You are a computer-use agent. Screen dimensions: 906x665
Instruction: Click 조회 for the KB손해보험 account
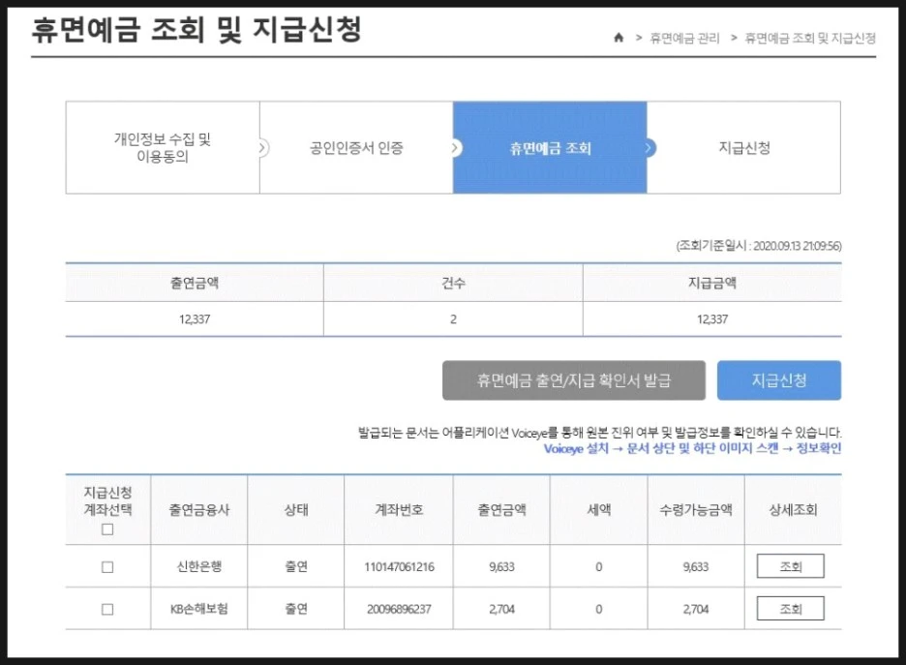[x=790, y=609]
